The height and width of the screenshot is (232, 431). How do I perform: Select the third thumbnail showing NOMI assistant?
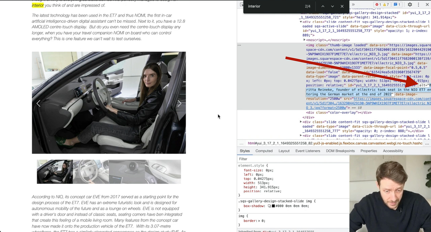[127, 172]
